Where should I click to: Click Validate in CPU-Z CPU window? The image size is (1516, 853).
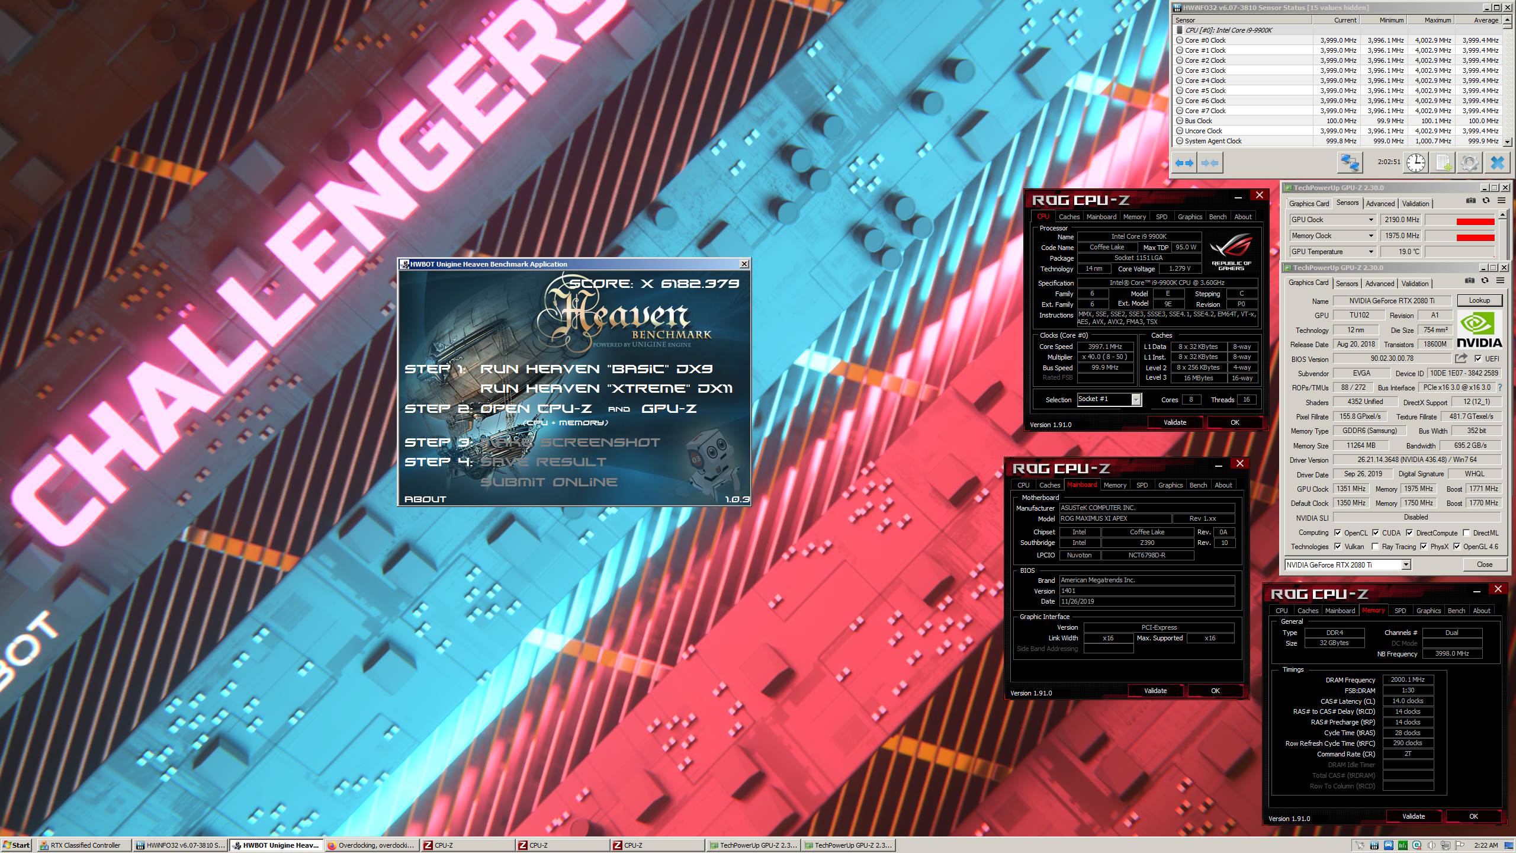pos(1175,422)
